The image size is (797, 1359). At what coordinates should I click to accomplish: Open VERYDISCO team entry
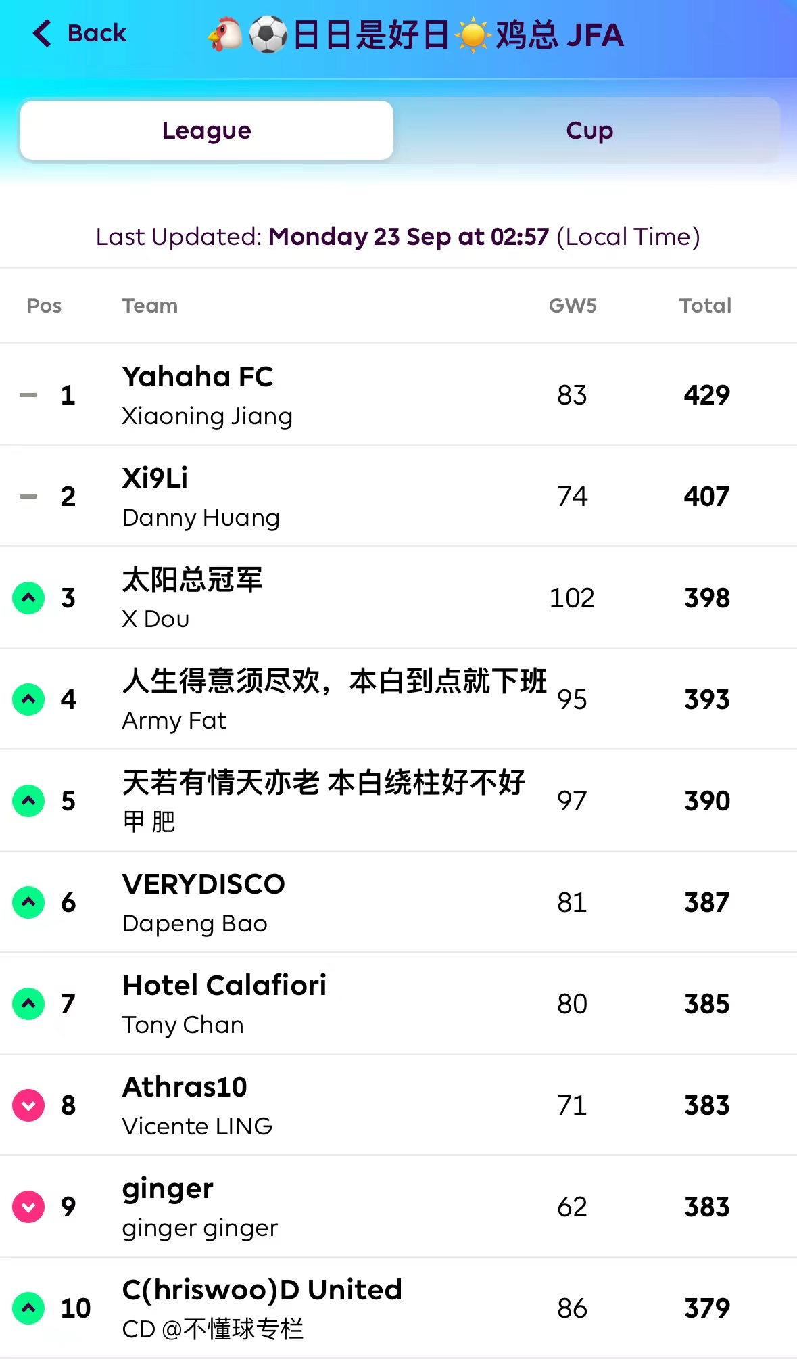(203, 884)
